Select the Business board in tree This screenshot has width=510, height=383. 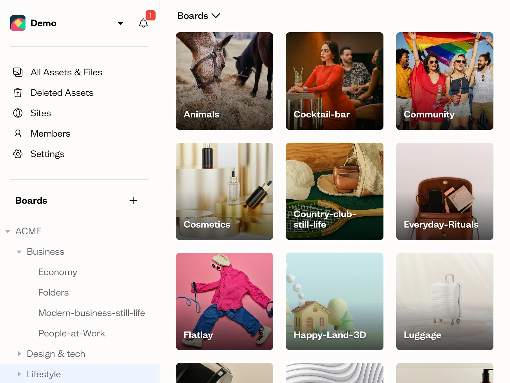point(46,252)
